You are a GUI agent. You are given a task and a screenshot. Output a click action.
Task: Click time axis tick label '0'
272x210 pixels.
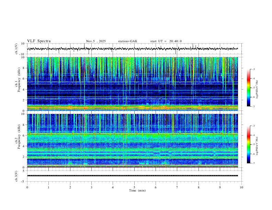coord(27,187)
